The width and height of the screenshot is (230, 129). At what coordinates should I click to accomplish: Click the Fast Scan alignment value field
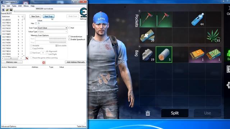tap(43, 53)
